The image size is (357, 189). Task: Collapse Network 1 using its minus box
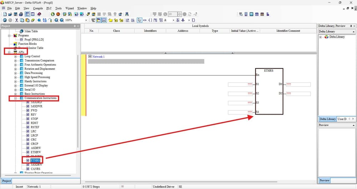tap(90, 57)
